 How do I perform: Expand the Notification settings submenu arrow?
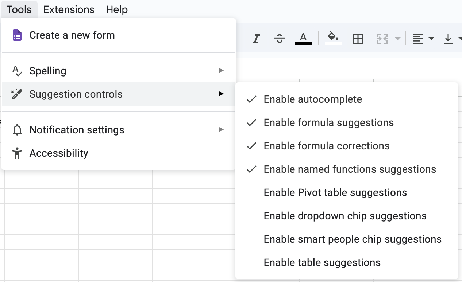coord(221,129)
